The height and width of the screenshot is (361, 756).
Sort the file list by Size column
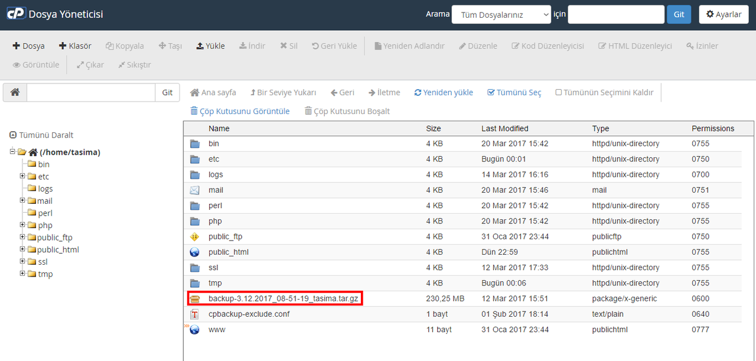[x=434, y=128]
